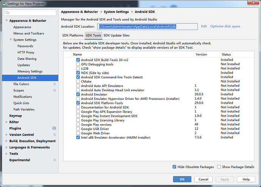Collapse the Appearance & Behavior section
Viewport: 261px width, 187px height.
(x=6, y=21)
